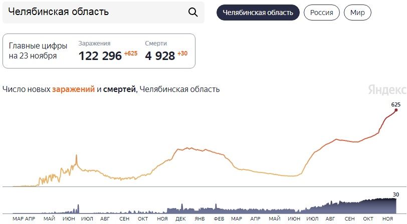
Task: Click the deaths total 4 928
Action: pyautogui.click(x=160, y=56)
